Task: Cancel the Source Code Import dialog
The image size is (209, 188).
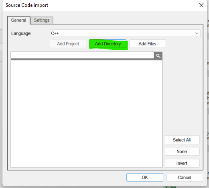Action: pos(185,178)
